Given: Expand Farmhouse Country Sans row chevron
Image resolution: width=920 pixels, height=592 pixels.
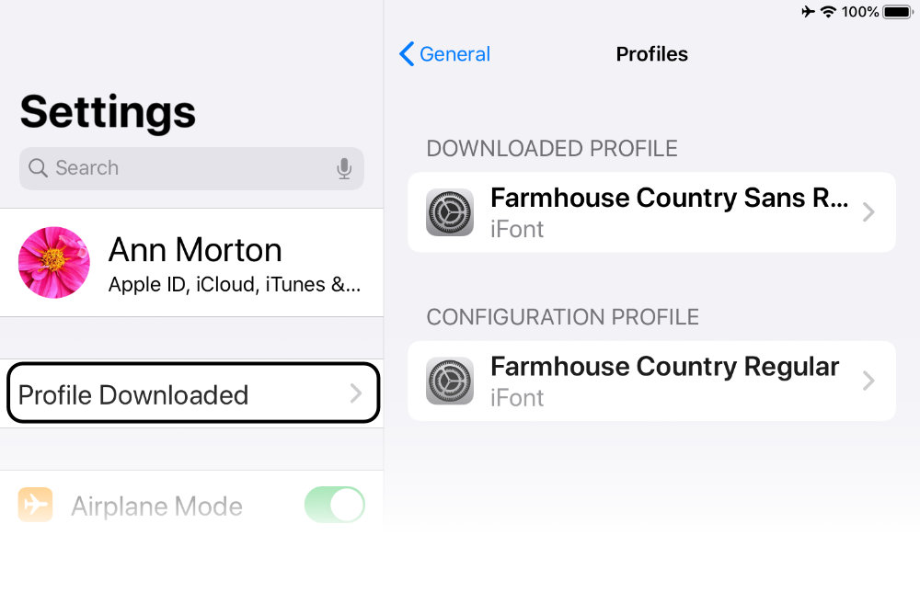Looking at the screenshot, I should (x=869, y=212).
